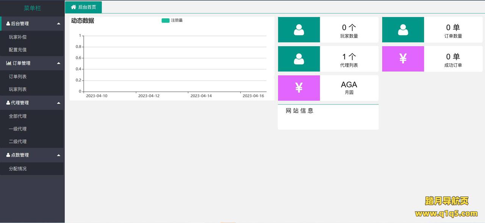Click the yen icon on 成功订单 card
This screenshot has height=223, width=485.
[403, 59]
